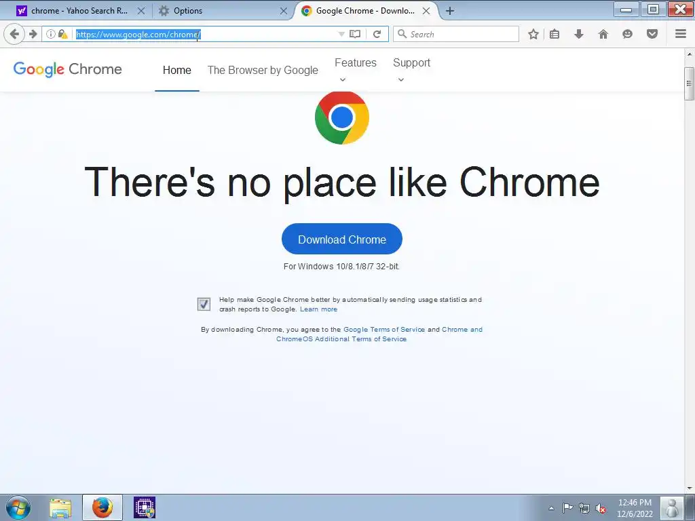Click into the Search input field
Image resolution: width=695 pixels, height=521 pixels.
455,34
